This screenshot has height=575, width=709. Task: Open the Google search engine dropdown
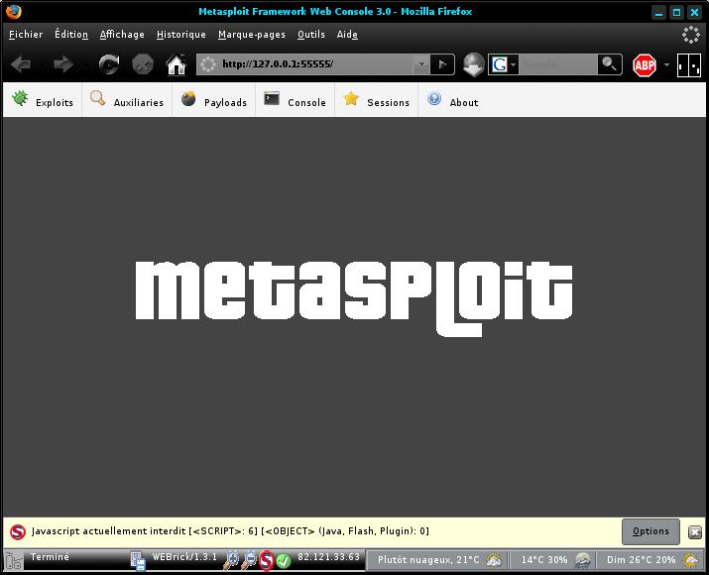[513, 64]
